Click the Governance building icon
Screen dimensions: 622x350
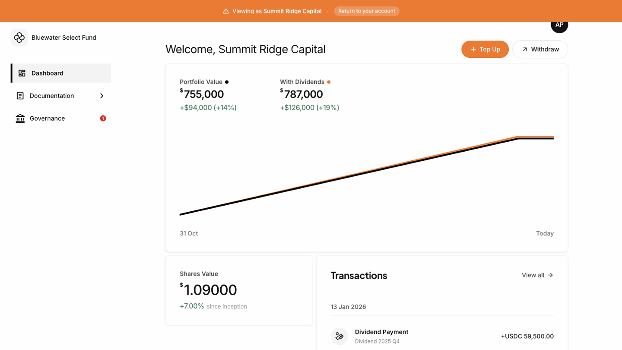coord(20,118)
